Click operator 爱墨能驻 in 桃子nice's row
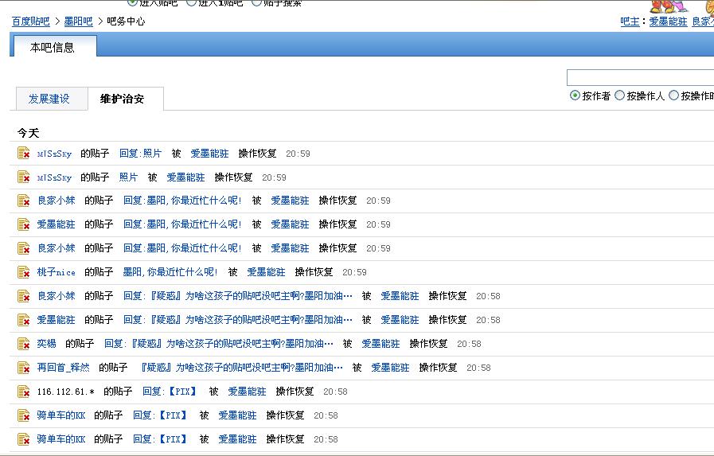 point(266,272)
